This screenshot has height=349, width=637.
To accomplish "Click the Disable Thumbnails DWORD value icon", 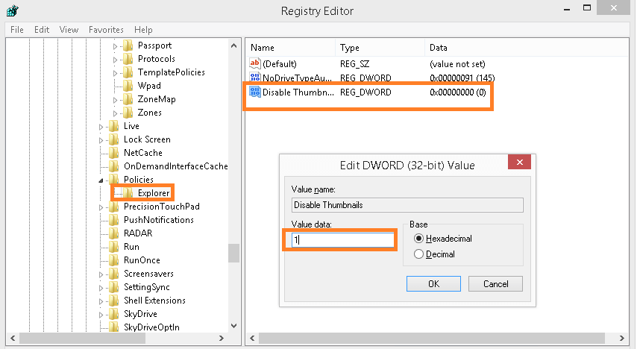I will point(254,92).
